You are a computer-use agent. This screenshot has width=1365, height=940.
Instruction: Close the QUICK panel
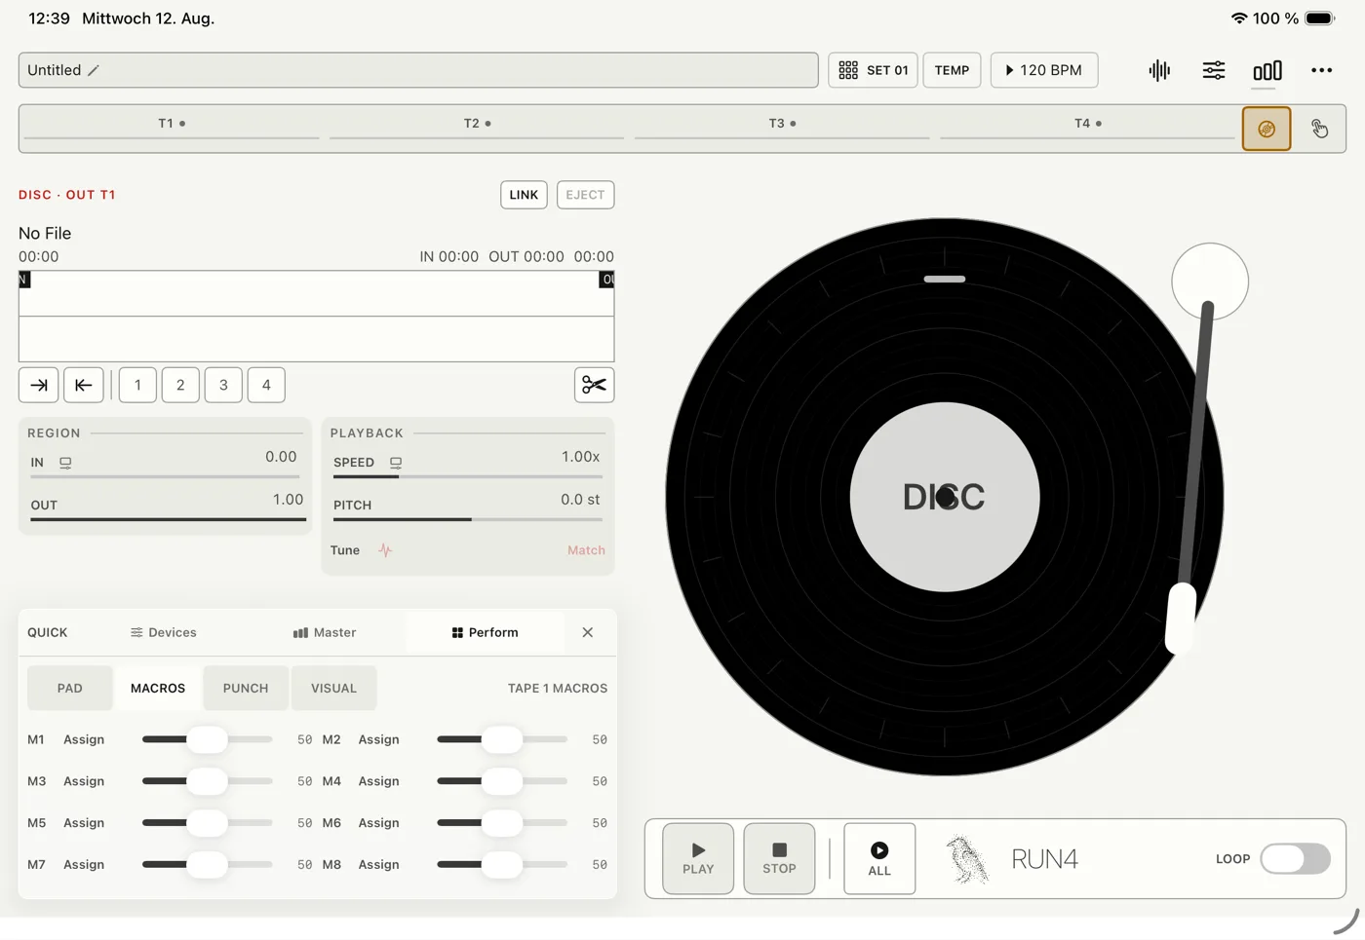tap(588, 632)
